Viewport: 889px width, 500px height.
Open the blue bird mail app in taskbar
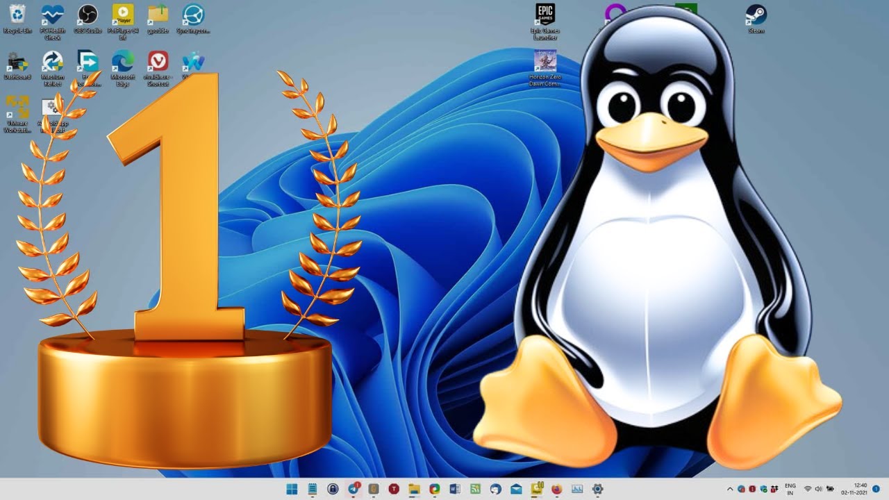tap(495, 489)
